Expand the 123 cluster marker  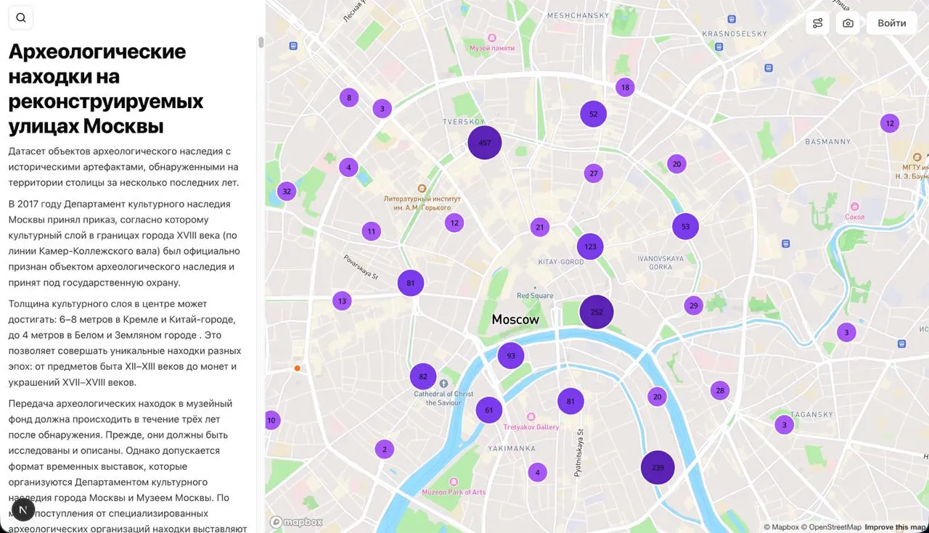pyautogui.click(x=590, y=247)
